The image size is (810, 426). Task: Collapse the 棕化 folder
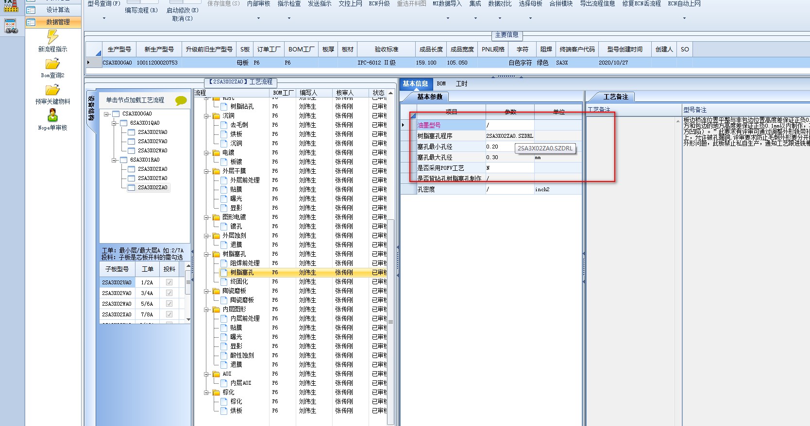click(x=207, y=393)
